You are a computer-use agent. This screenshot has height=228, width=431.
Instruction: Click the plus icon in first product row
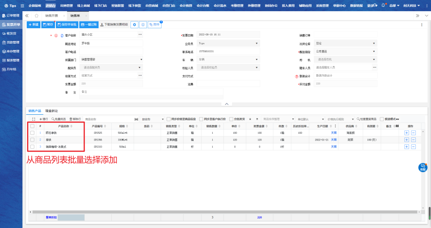407,133
